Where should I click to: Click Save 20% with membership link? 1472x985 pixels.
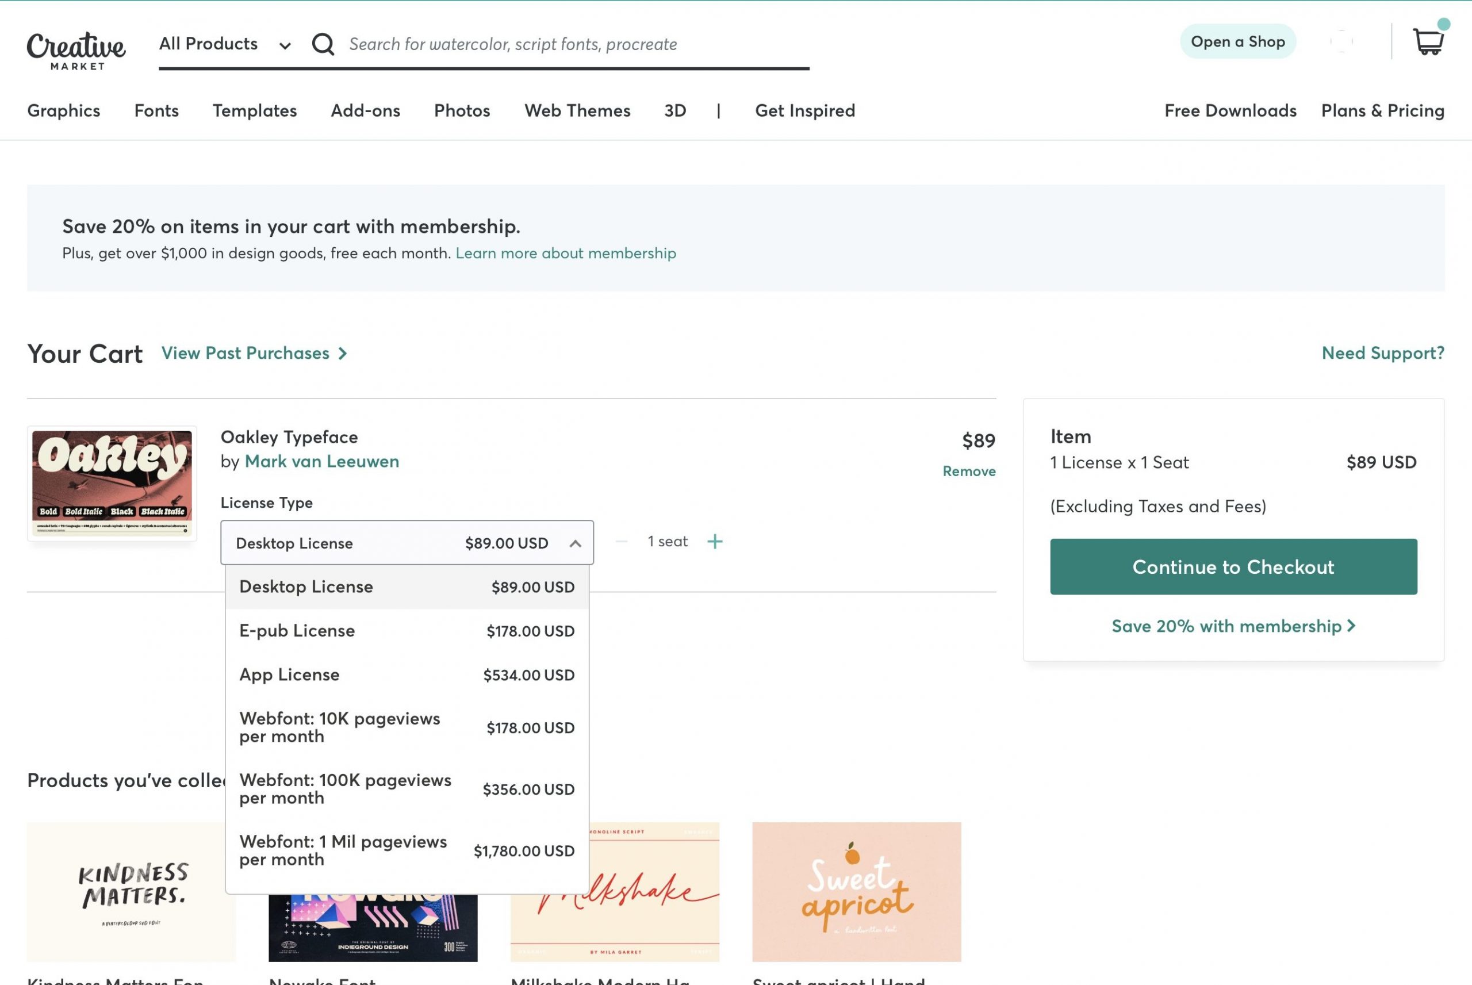click(x=1233, y=626)
